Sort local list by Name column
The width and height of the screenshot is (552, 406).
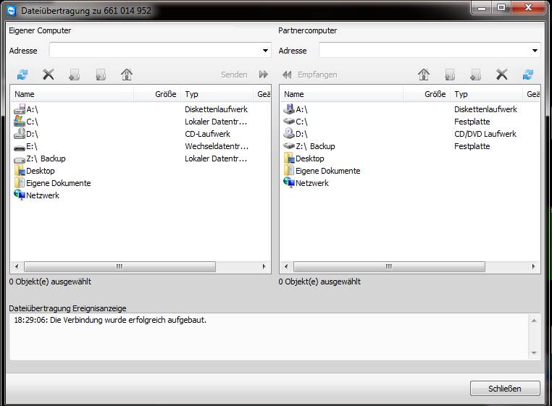(x=72, y=94)
